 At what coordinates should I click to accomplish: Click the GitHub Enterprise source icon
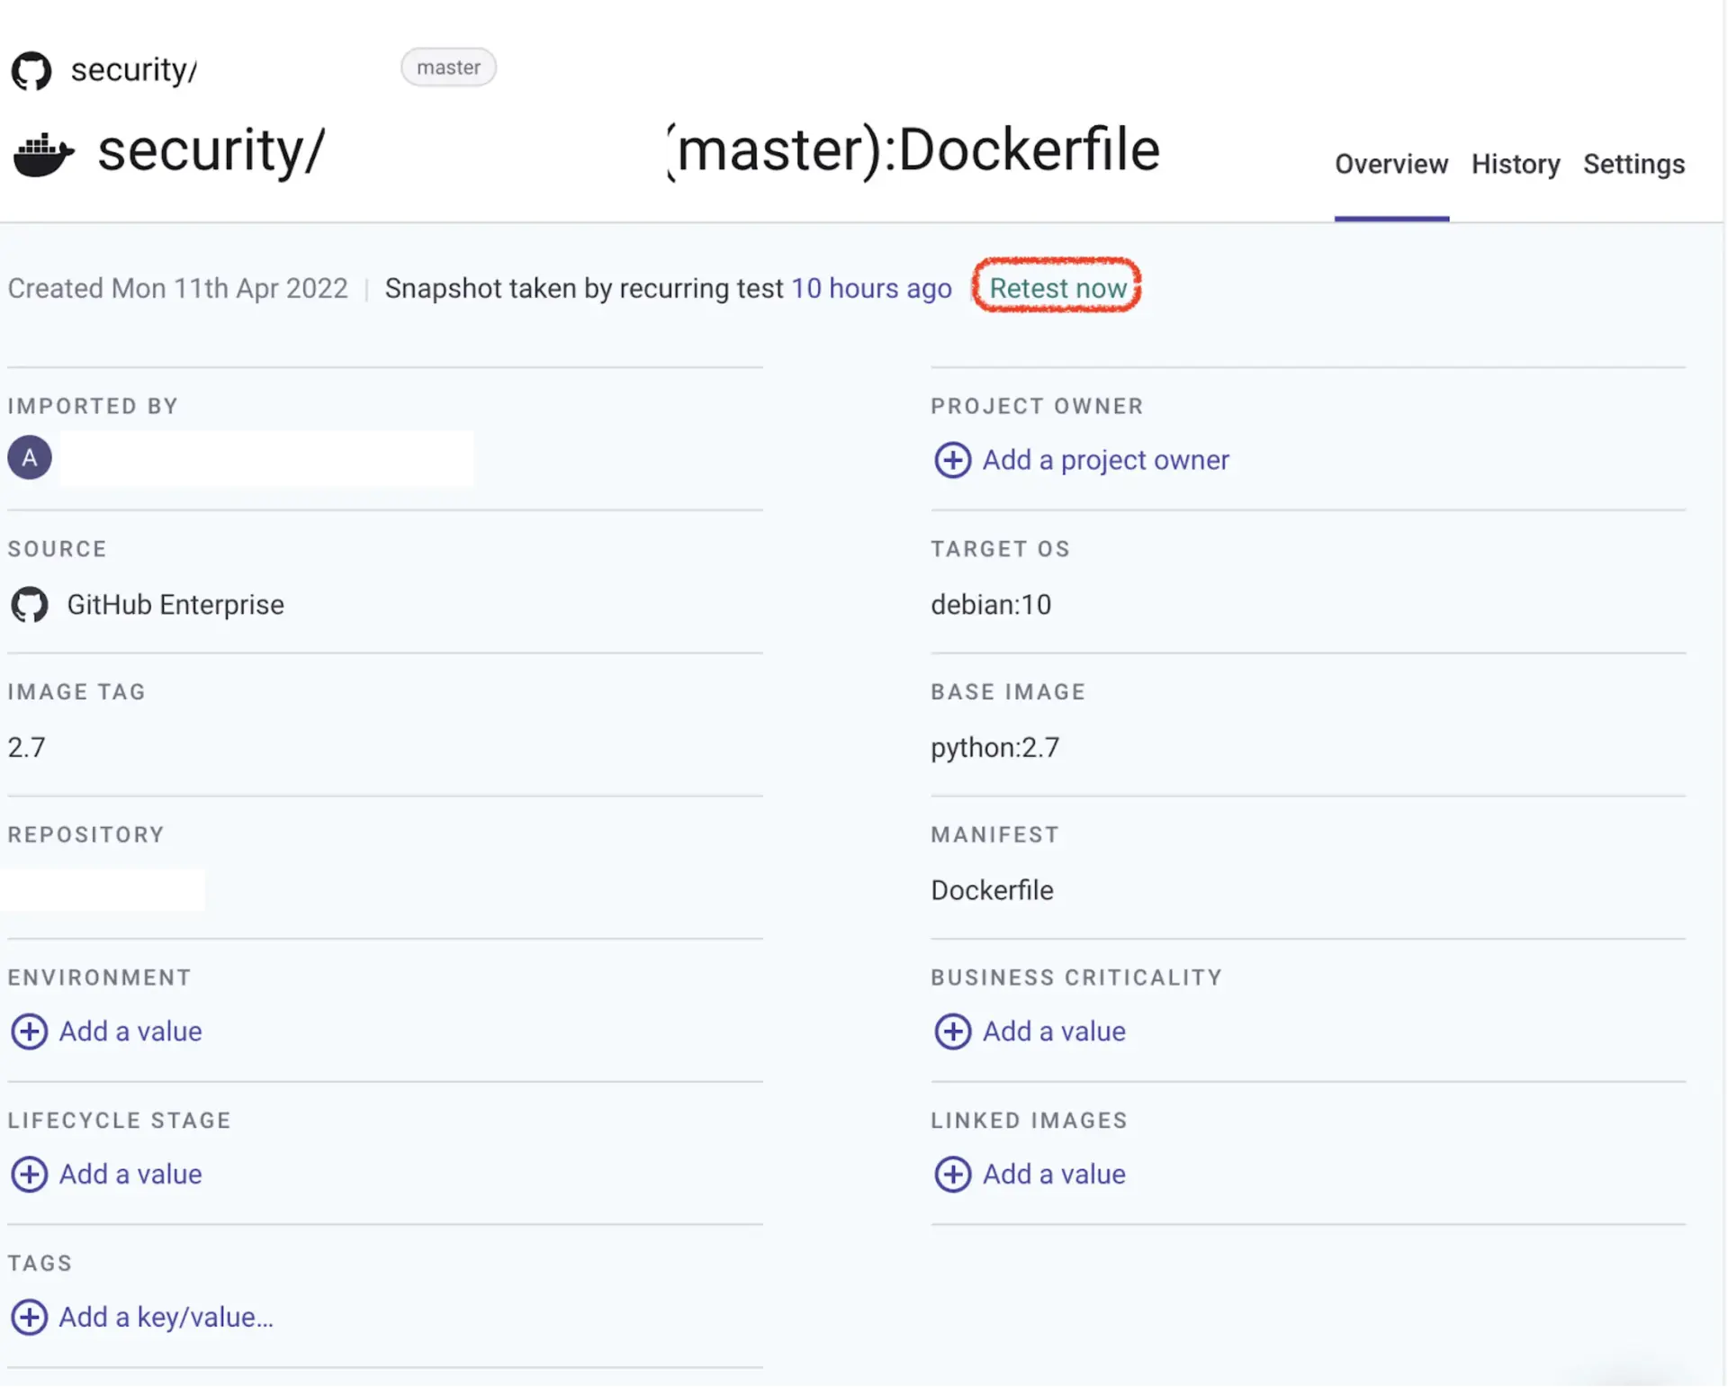(x=30, y=605)
